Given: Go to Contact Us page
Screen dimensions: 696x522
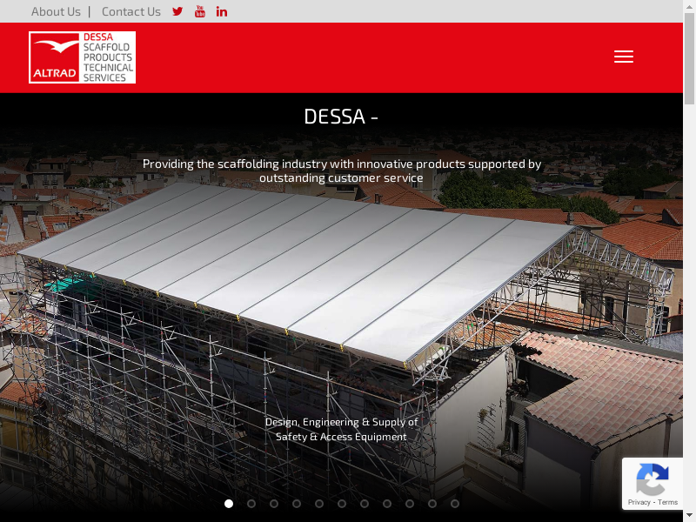Looking at the screenshot, I should pyautogui.click(x=131, y=11).
